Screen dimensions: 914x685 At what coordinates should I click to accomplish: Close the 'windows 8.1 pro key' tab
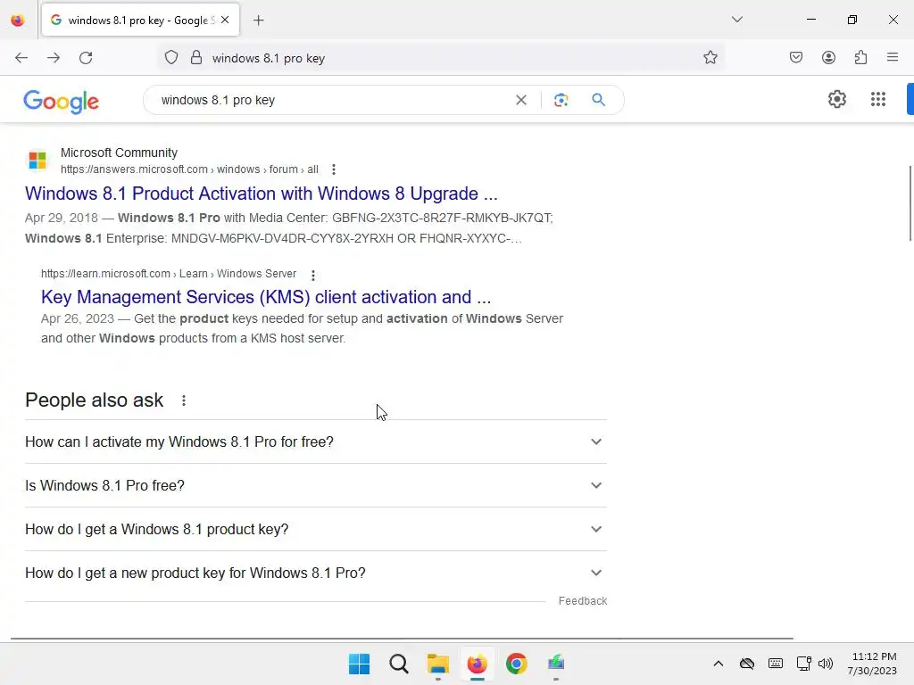(225, 20)
